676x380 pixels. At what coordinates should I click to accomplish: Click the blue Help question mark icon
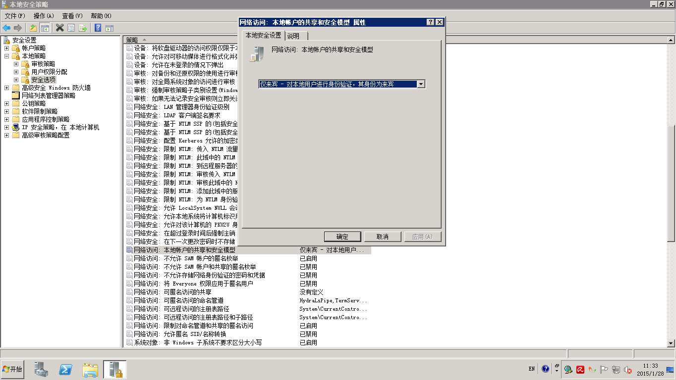coord(98,28)
